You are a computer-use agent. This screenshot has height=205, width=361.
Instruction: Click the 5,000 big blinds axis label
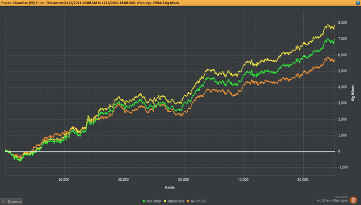click(x=342, y=71)
